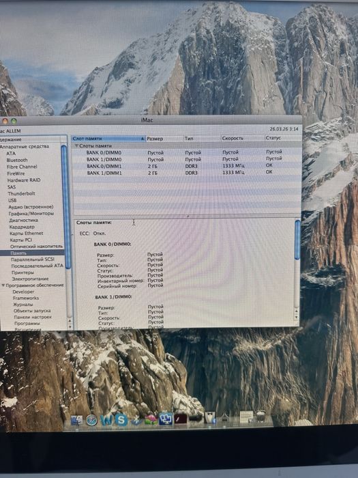Click details pane scroll down arrow

(x=296, y=318)
